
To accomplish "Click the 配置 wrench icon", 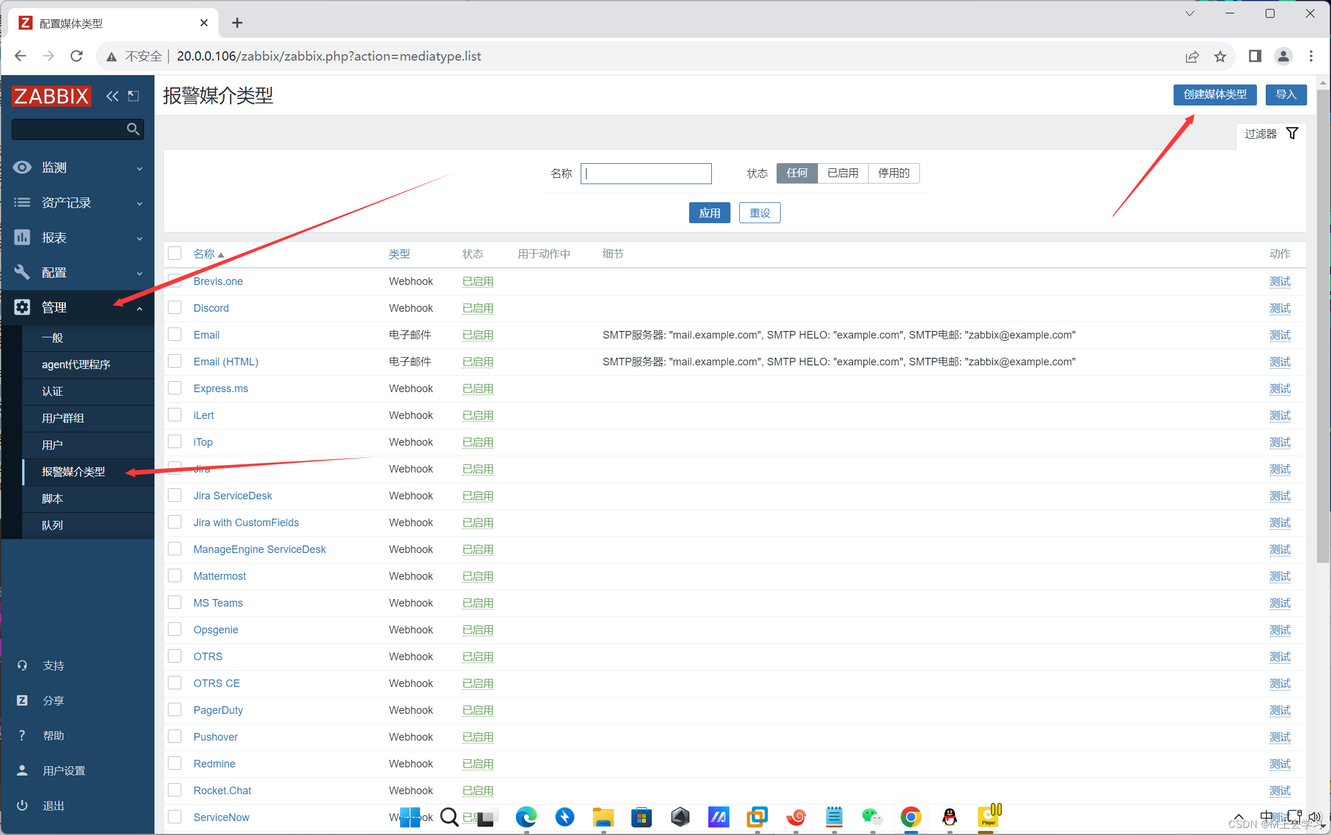I will [x=22, y=273].
